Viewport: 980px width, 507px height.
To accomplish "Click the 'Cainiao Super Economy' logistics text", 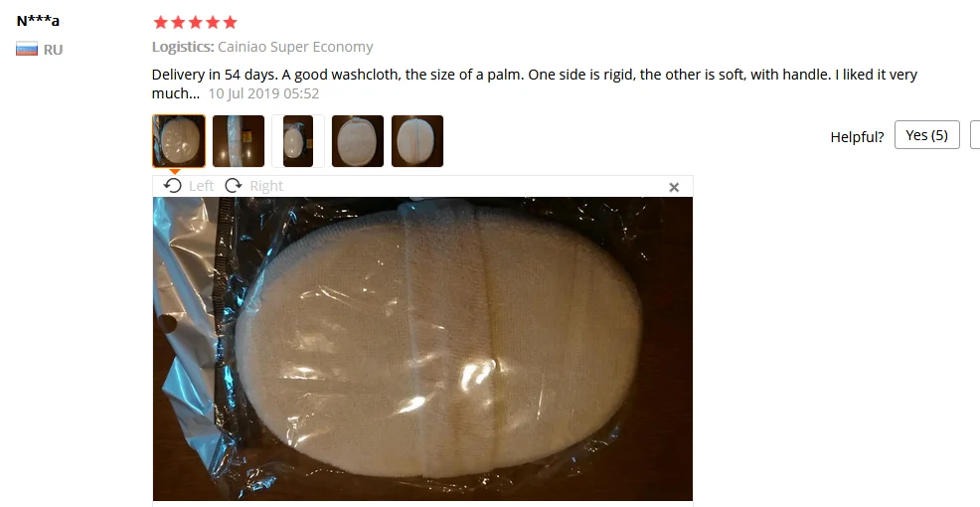I will (x=295, y=47).
